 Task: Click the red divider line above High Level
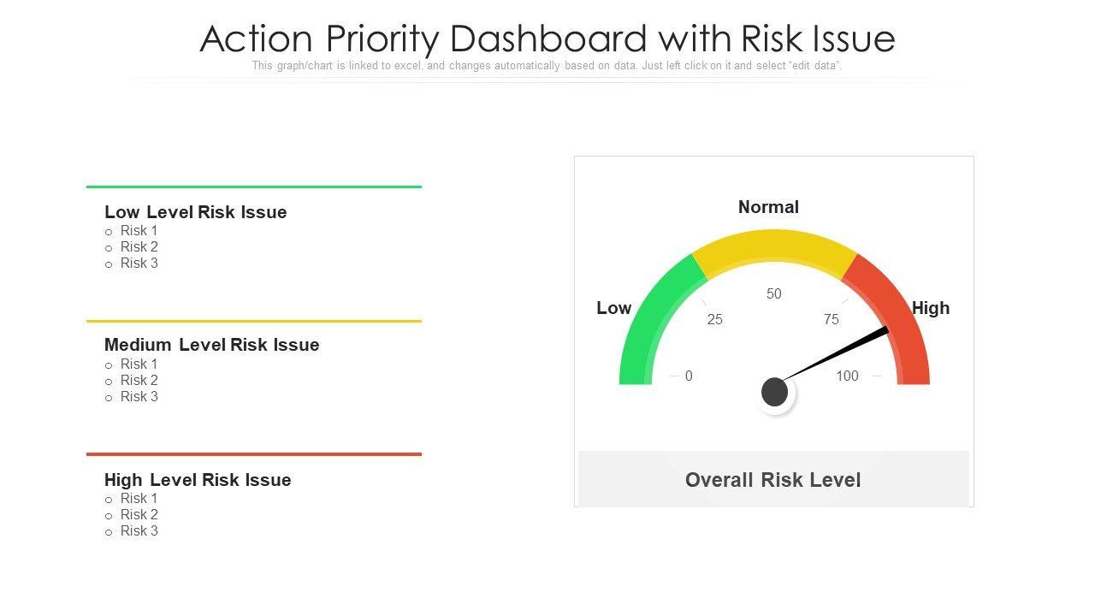254,454
